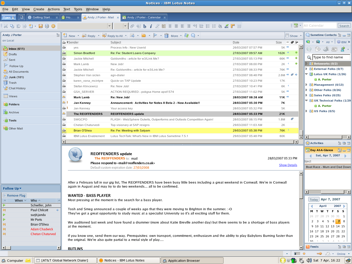Screen dimensions: 352x264
Task: Click the Sametime meeting invite icon
Action: [334, 49]
